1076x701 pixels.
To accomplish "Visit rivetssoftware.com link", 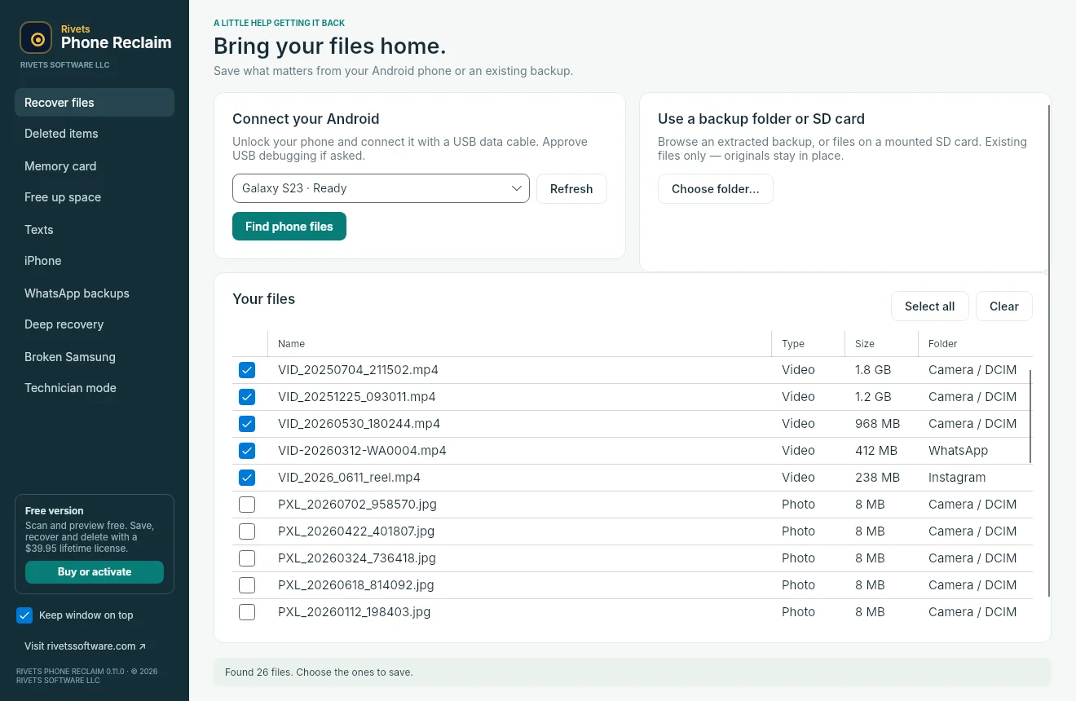I will [x=86, y=646].
